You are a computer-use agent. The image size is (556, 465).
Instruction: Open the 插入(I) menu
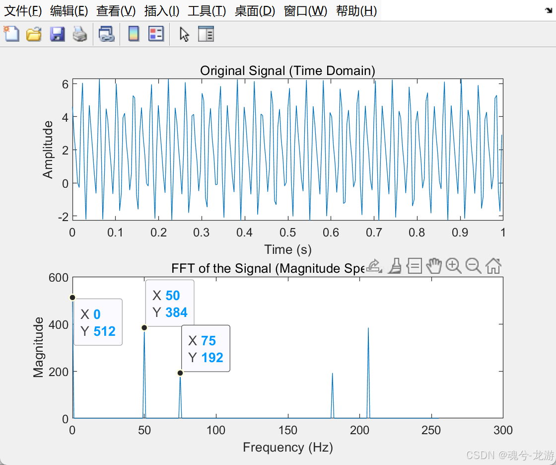pyautogui.click(x=162, y=11)
